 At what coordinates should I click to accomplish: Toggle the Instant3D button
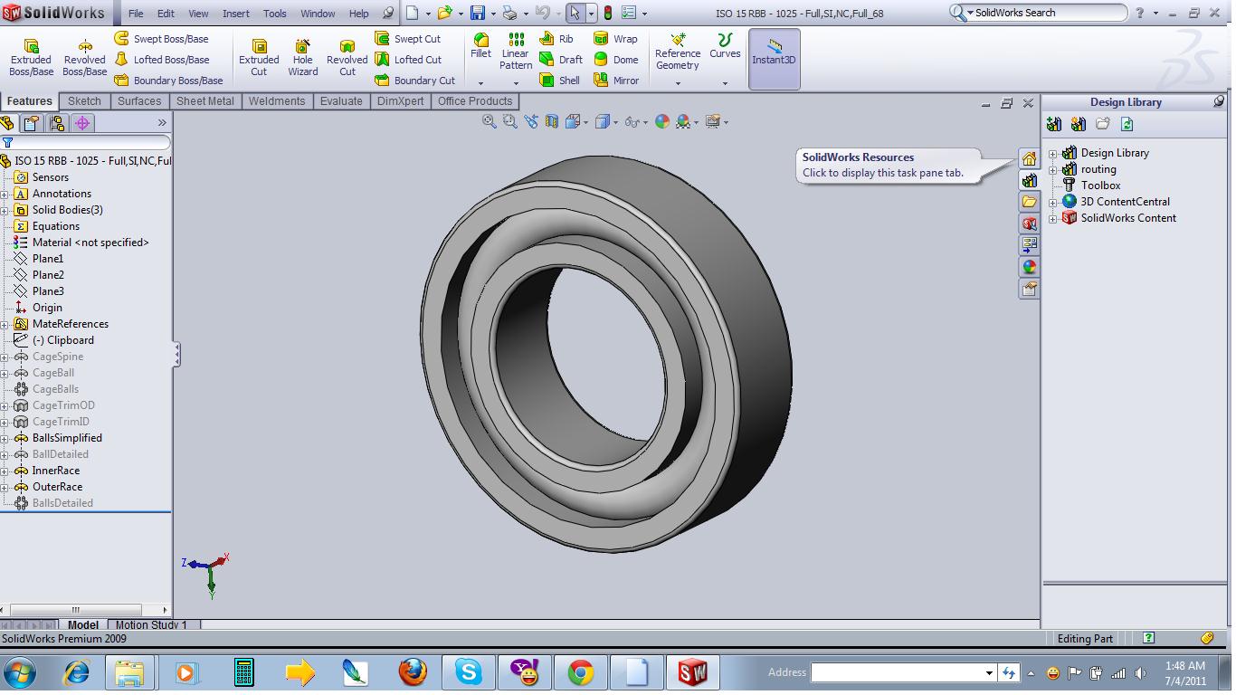tap(774, 58)
